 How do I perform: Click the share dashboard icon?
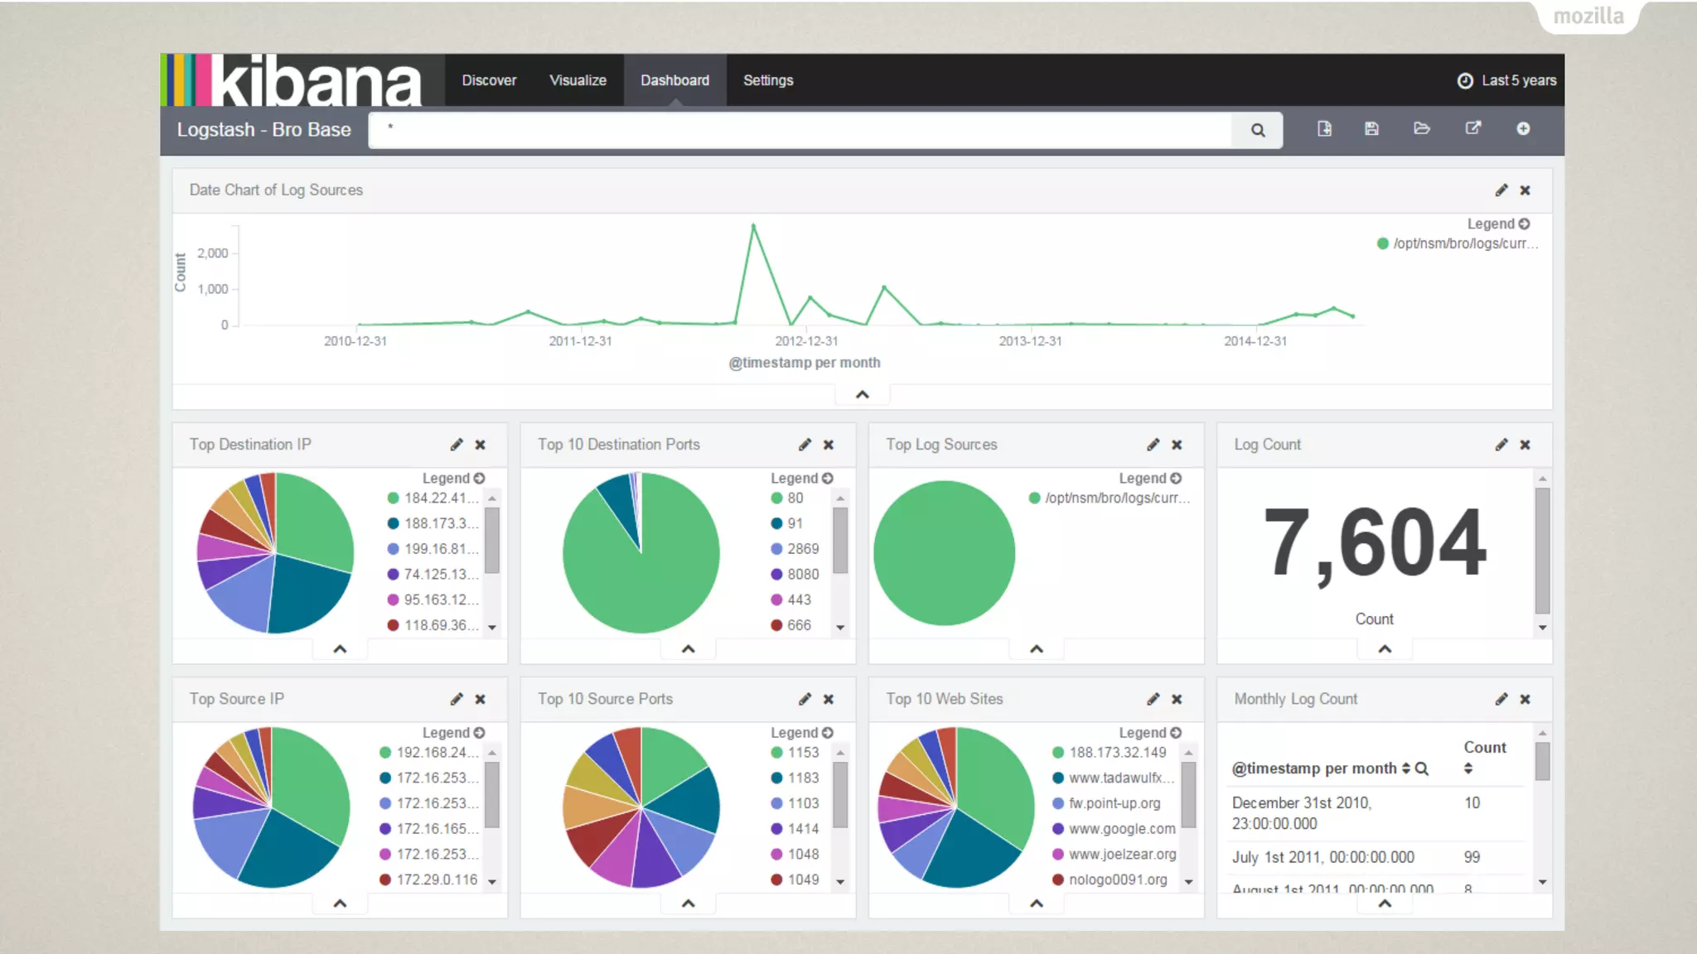(x=1472, y=128)
